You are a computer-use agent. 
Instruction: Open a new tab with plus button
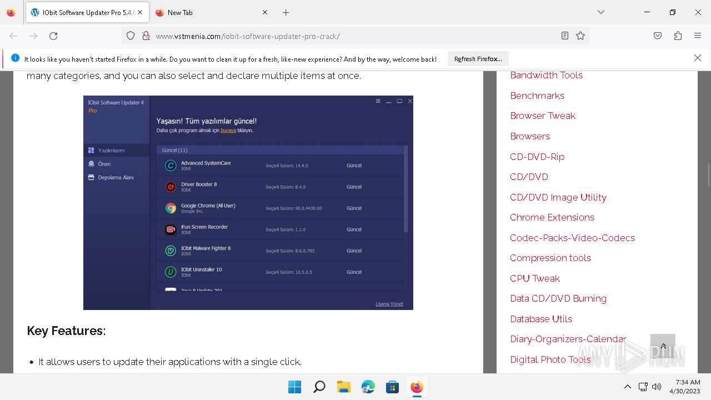coord(286,12)
